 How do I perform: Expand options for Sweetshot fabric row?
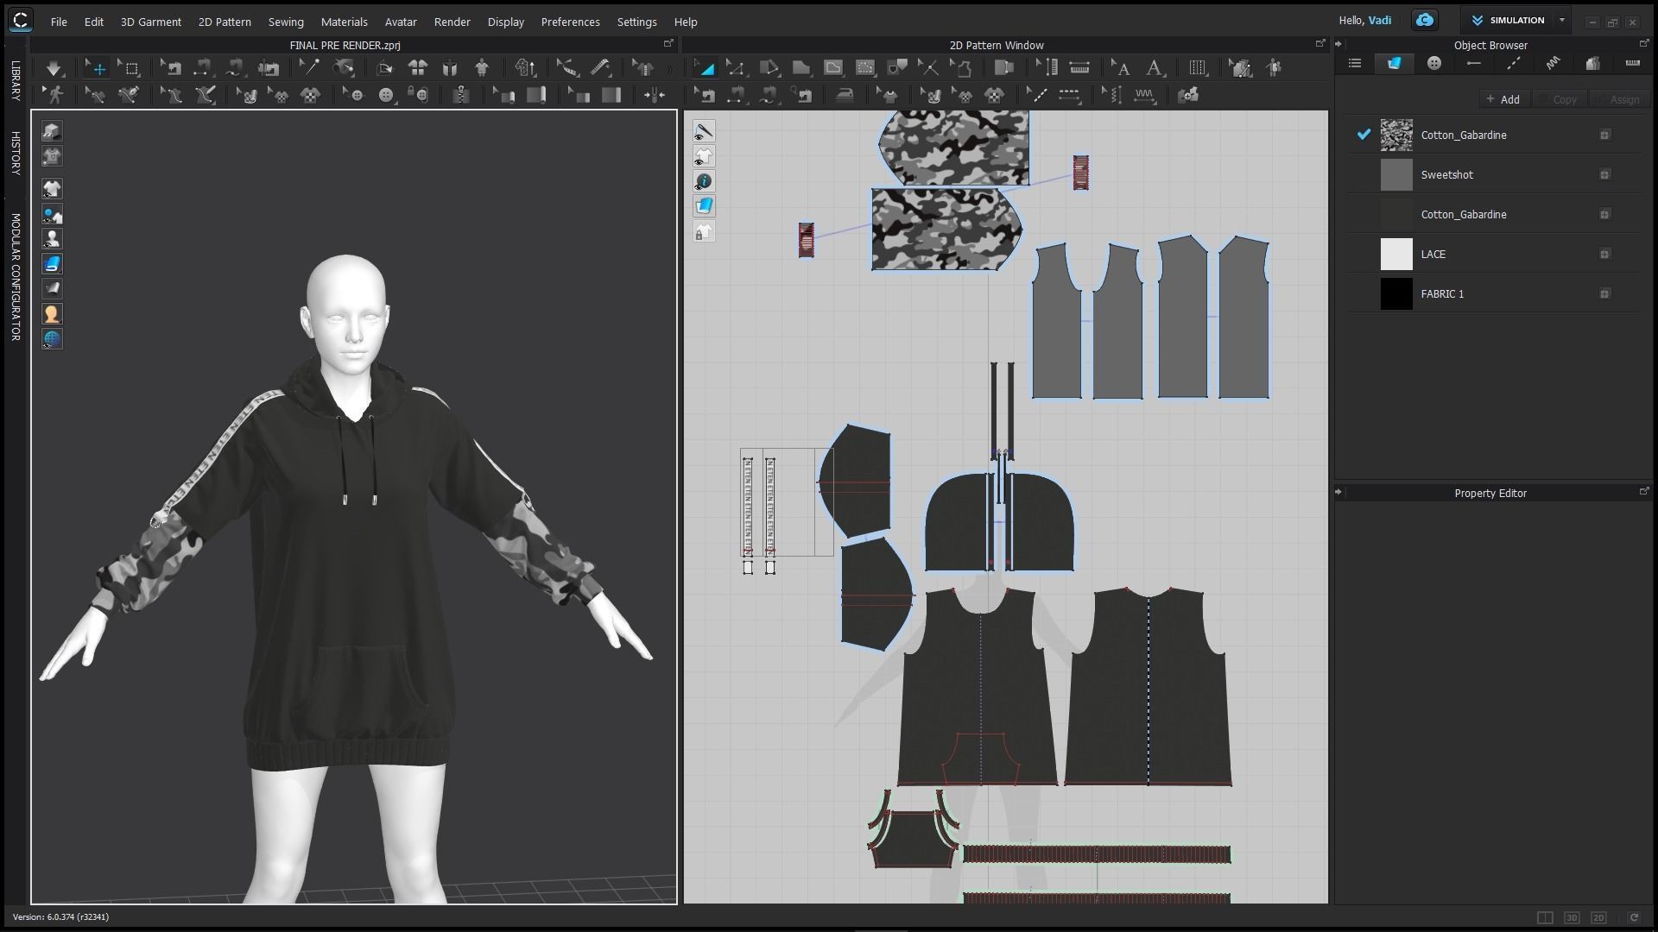(1604, 174)
